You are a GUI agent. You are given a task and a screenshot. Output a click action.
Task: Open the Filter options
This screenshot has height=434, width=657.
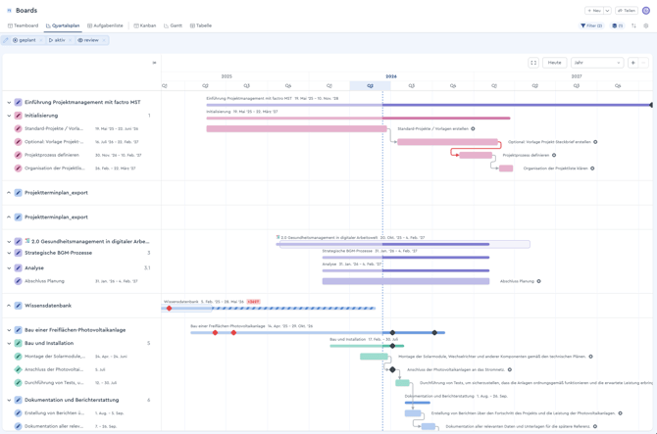tap(591, 25)
